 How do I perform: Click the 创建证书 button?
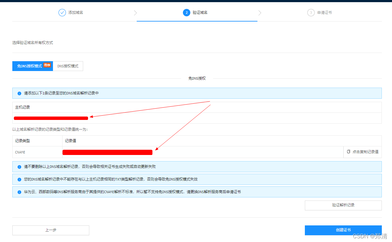[x=343, y=230]
